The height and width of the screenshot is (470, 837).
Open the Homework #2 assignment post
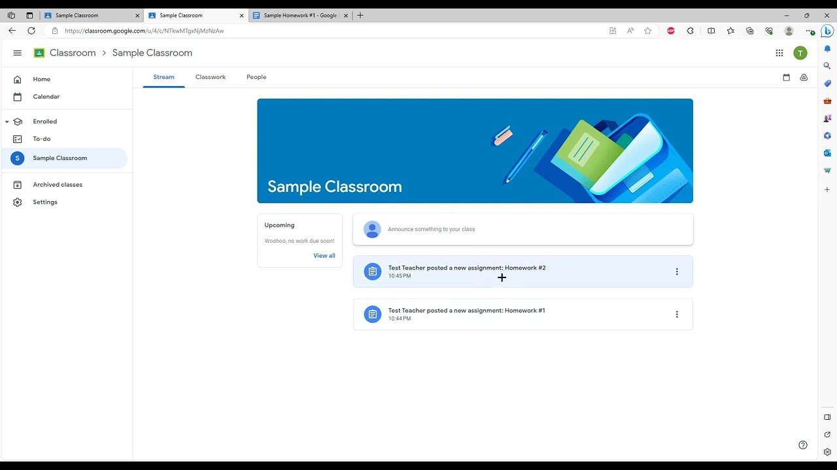click(522, 272)
